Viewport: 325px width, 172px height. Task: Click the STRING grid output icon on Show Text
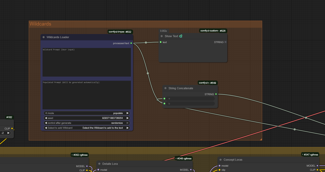(225, 42)
